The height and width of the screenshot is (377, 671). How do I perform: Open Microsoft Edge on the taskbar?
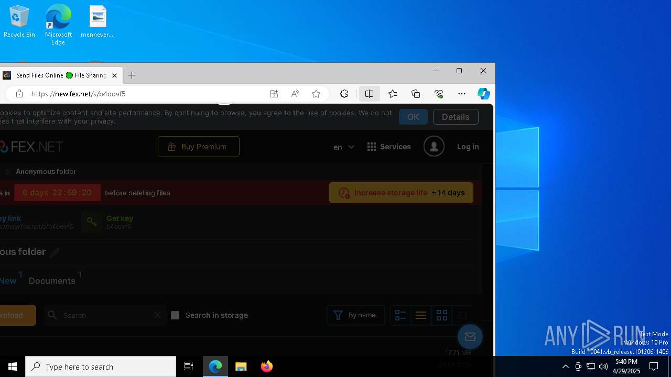coord(215,367)
